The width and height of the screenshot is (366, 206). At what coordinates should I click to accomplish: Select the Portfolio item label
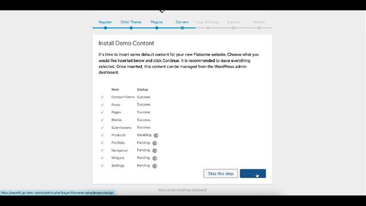click(x=118, y=142)
